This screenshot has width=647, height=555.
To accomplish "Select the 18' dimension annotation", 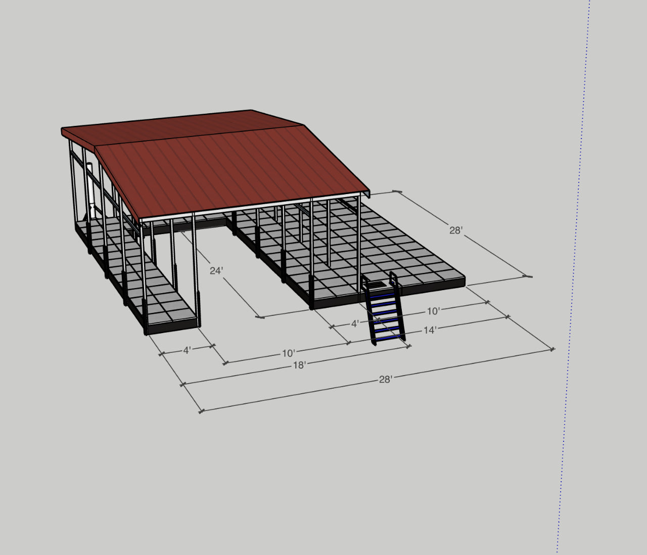I will point(300,363).
